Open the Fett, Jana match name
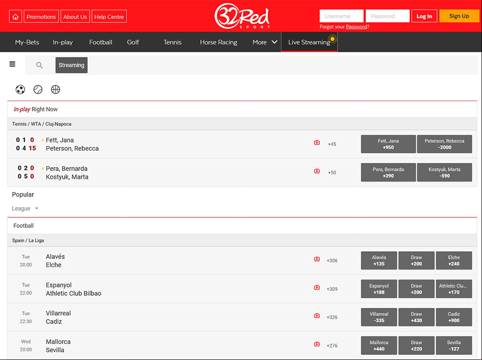This screenshot has height=360, width=482. coord(60,140)
